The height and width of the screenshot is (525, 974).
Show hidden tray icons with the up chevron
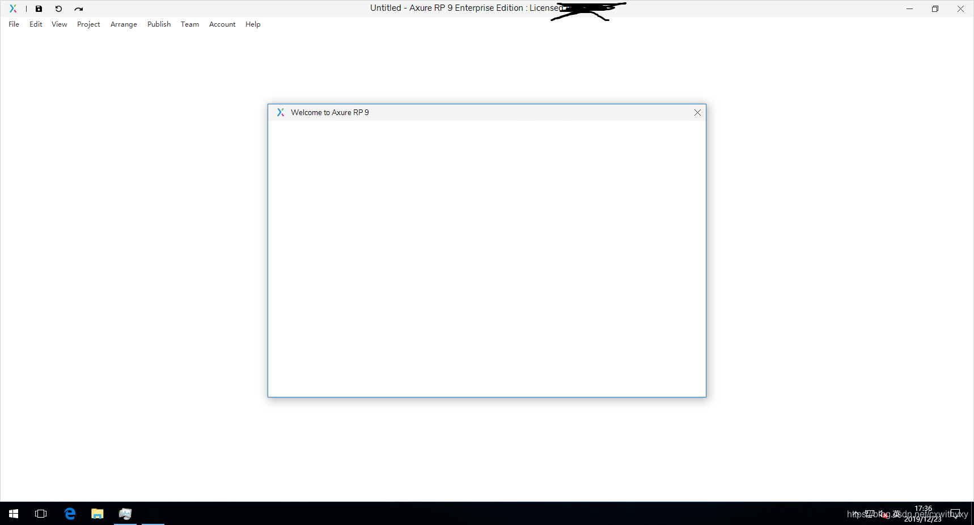(856, 514)
